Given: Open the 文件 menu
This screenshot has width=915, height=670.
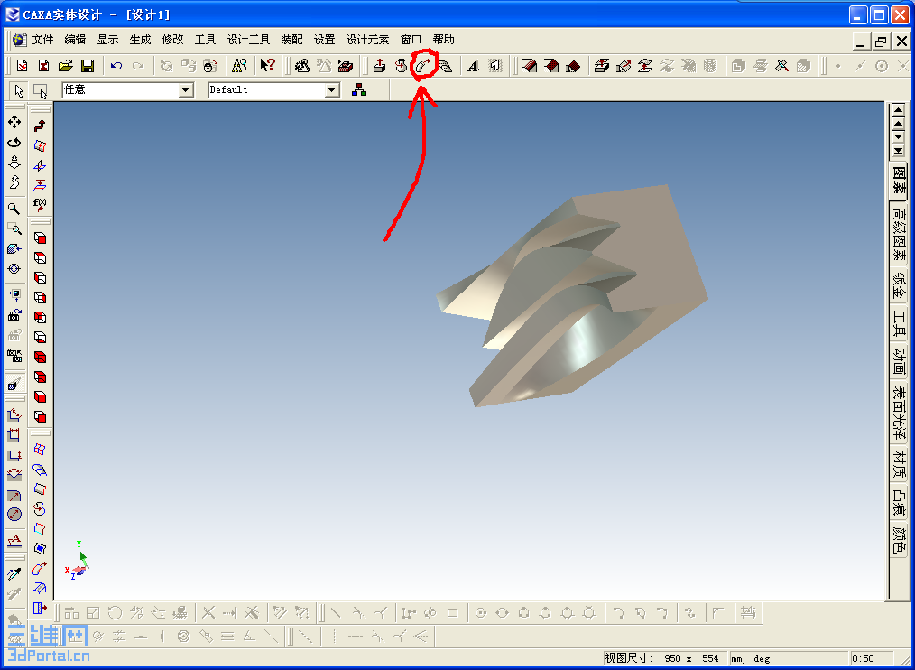Looking at the screenshot, I should pos(42,40).
